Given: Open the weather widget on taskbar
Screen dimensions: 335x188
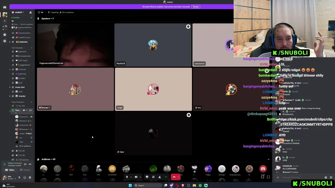Looking at the screenshot, I should click(x=8, y=185).
